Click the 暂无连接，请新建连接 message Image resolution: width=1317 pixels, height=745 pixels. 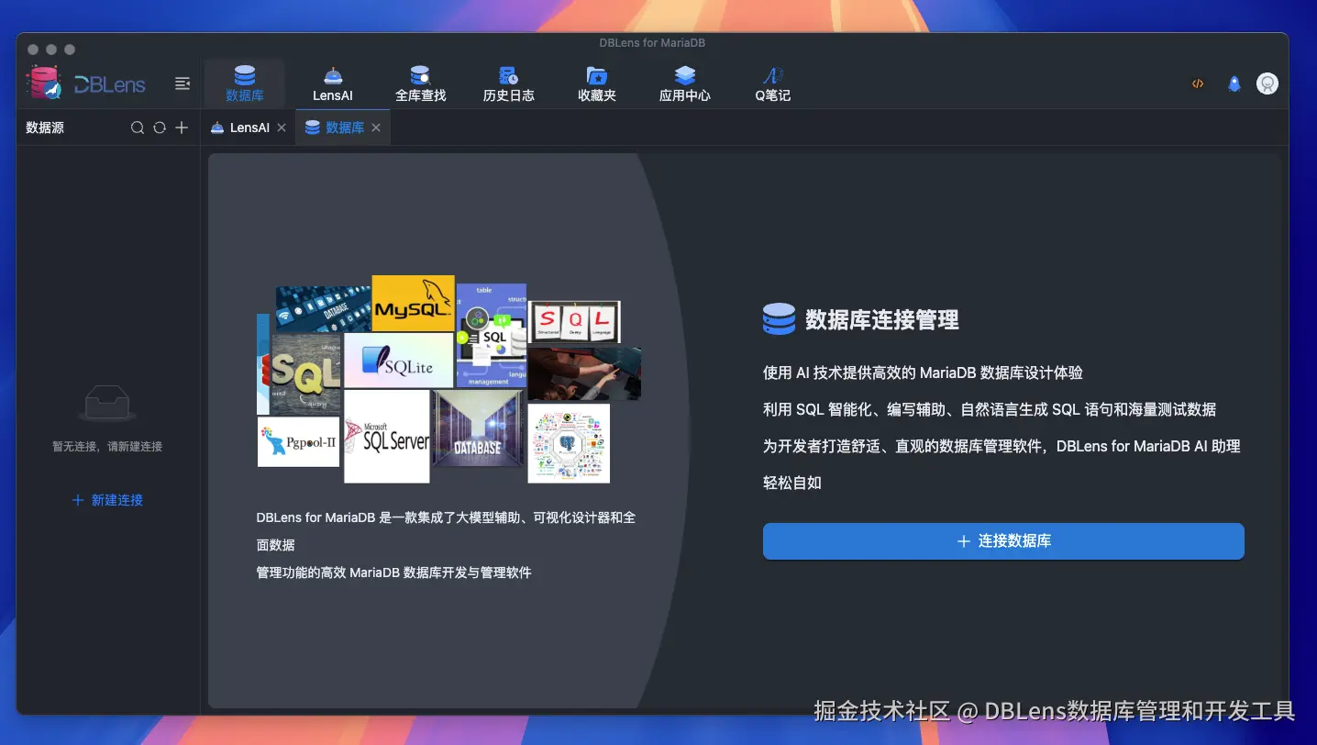coord(107,447)
